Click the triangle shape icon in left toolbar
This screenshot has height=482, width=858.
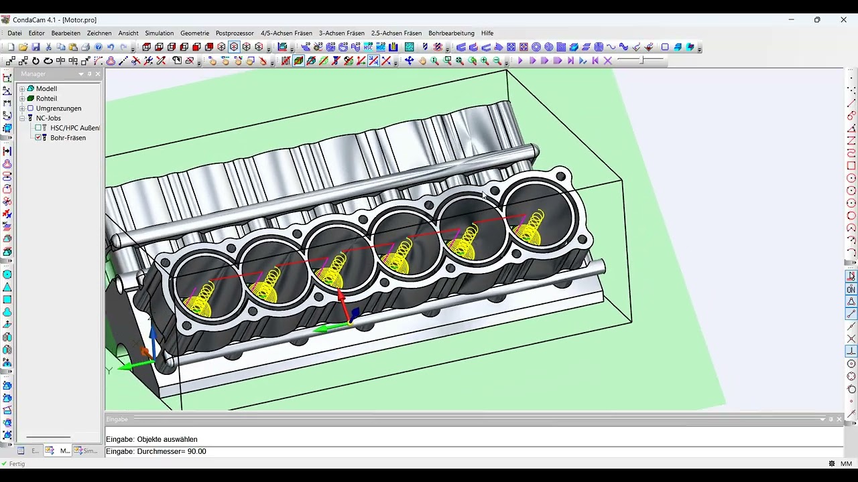coord(7,287)
